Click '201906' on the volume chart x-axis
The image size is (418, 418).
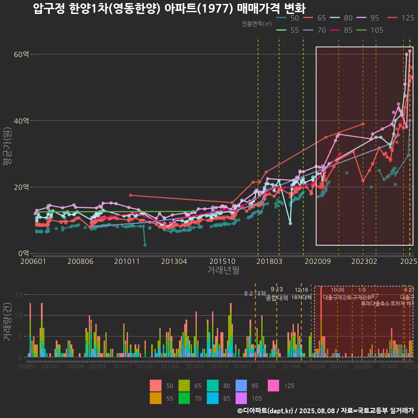[x=291, y=367]
